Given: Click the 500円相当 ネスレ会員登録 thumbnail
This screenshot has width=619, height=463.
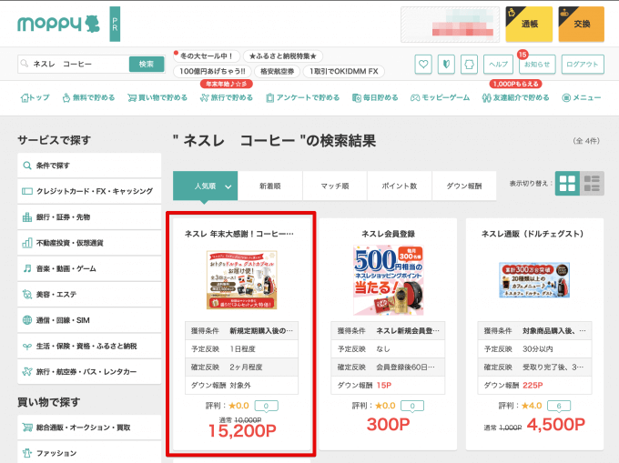Looking at the screenshot, I should pyautogui.click(x=388, y=280).
